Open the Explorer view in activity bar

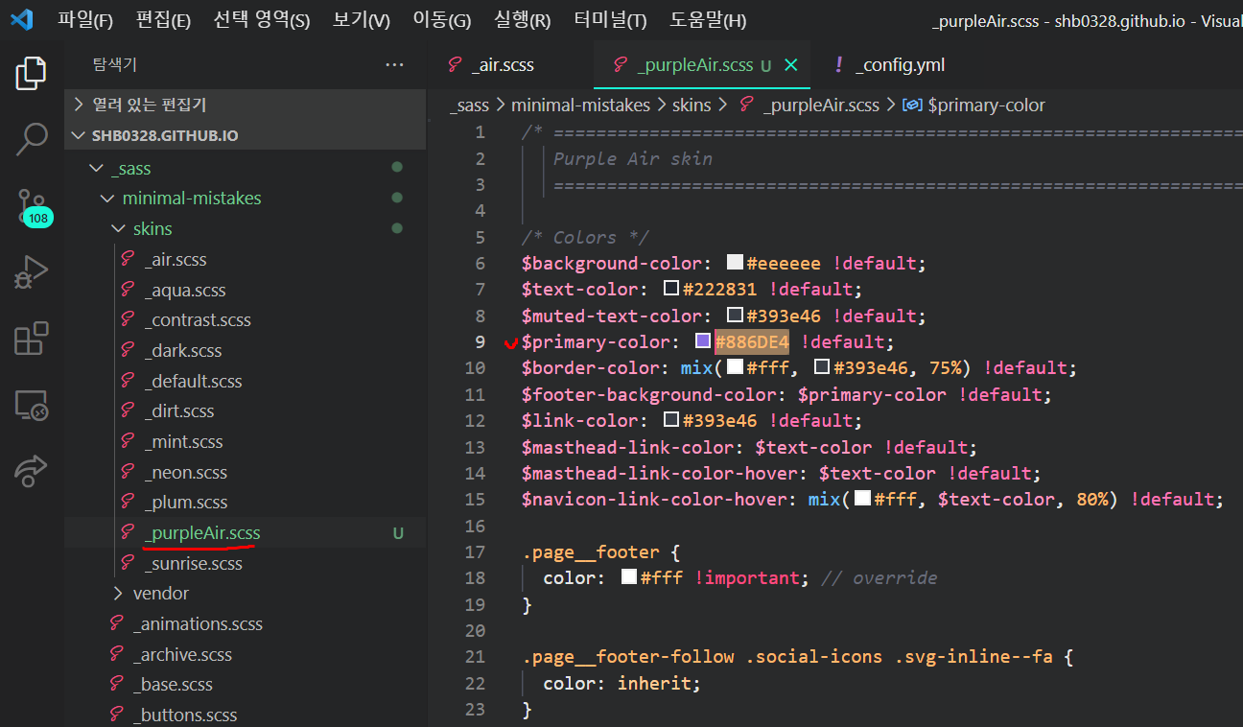[x=32, y=74]
